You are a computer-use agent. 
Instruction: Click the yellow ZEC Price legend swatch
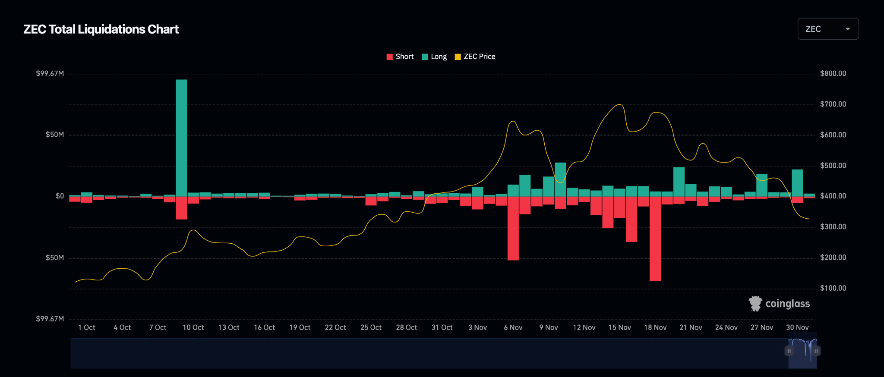pos(458,57)
